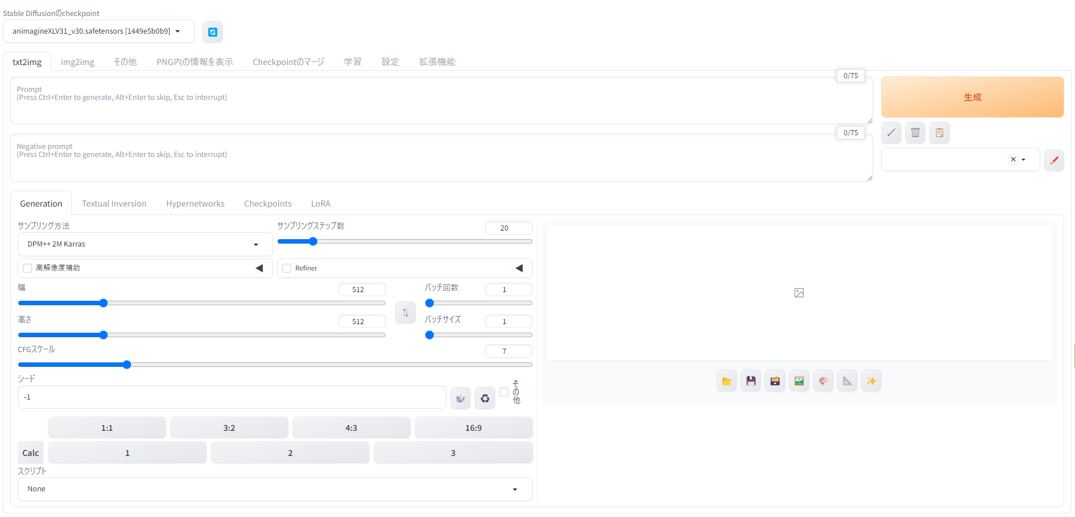
Task: Enable the 高解像度補助 checkbox
Action: 27,268
